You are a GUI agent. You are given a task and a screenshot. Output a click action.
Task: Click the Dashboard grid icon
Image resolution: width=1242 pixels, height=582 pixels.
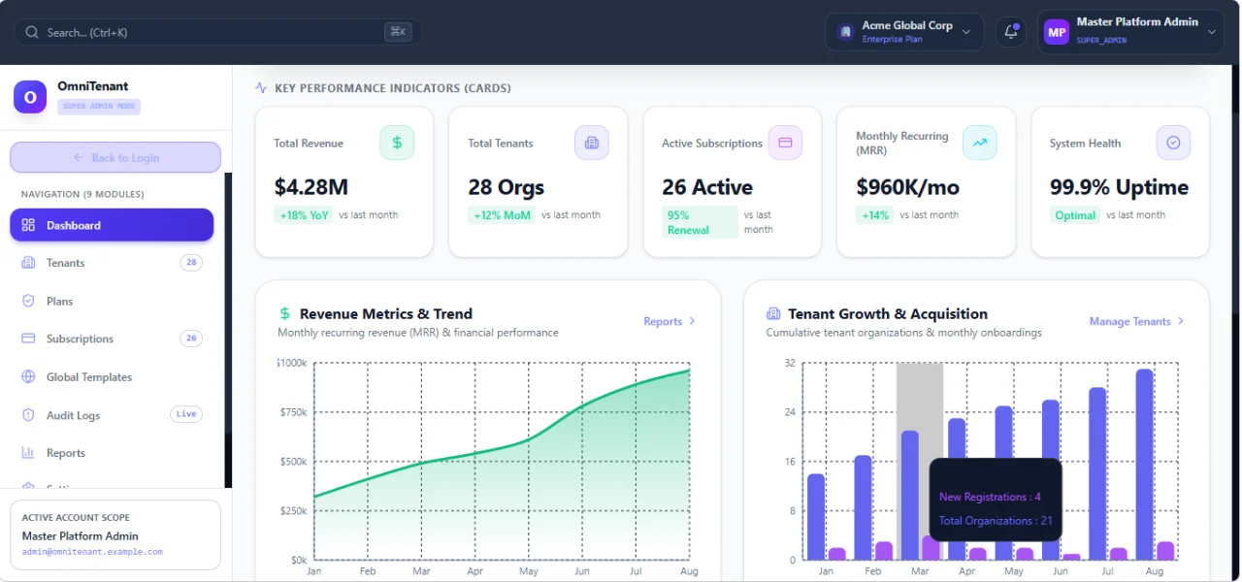28,225
